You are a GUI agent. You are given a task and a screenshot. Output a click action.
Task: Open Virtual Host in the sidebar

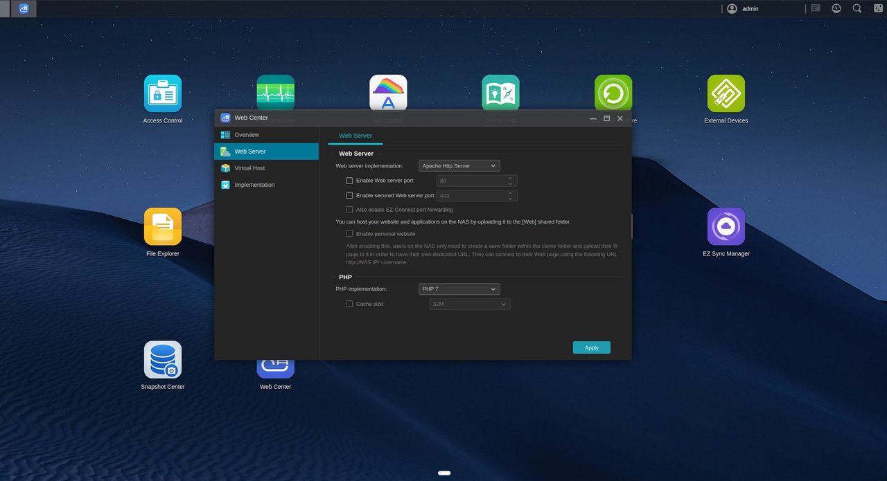point(266,168)
